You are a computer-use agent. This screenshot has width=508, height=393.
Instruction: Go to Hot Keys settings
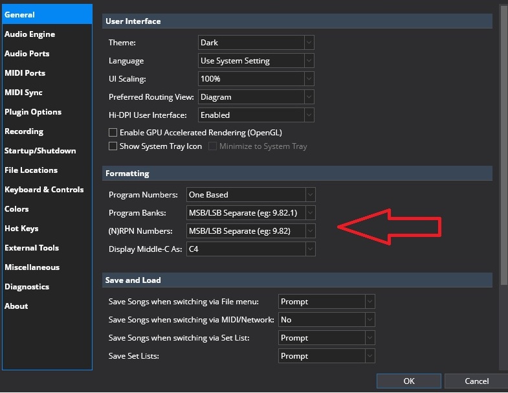point(21,229)
